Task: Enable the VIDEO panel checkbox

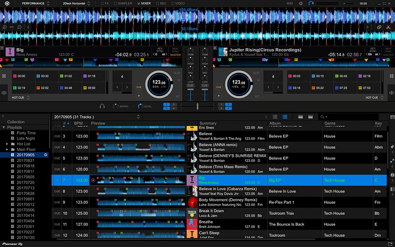Action: pos(173,4)
